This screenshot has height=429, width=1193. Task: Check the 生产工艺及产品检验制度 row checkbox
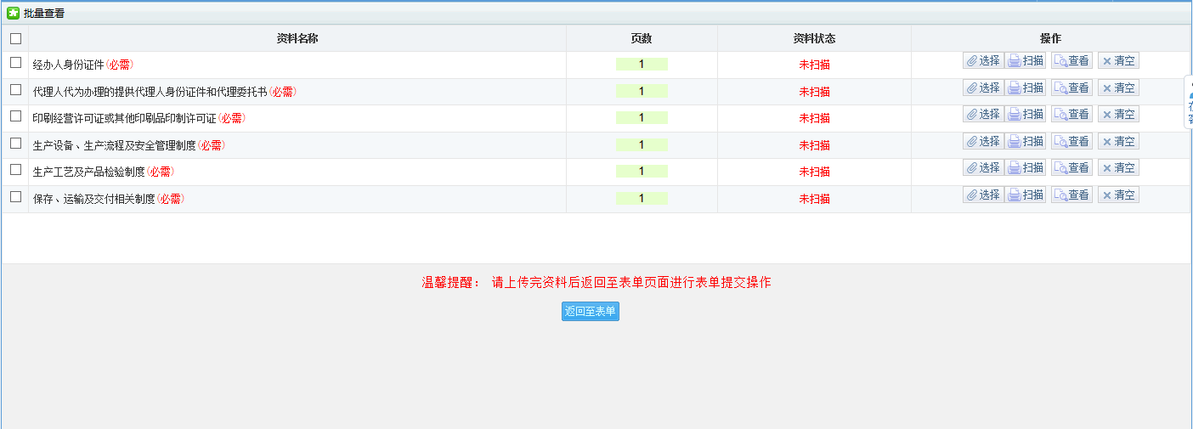click(x=15, y=170)
